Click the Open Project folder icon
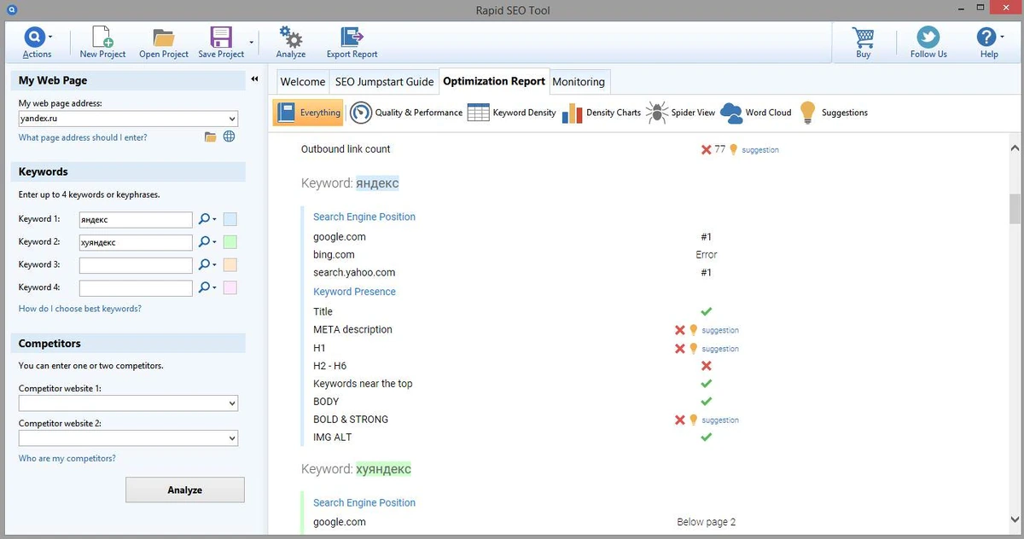This screenshot has width=1024, height=539. click(x=163, y=37)
